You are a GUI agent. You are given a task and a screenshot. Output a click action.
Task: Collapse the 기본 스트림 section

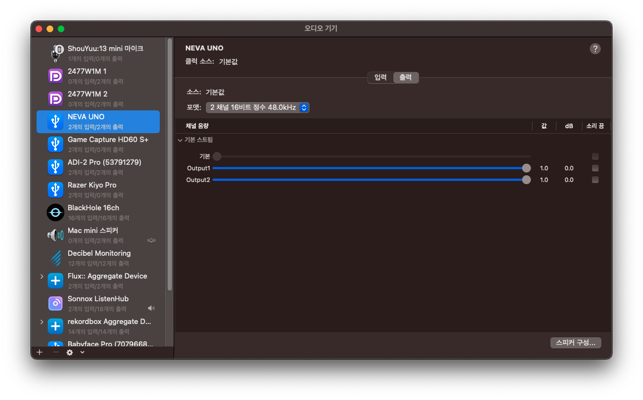(180, 140)
